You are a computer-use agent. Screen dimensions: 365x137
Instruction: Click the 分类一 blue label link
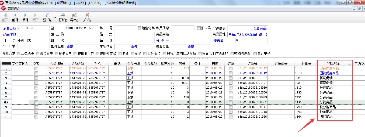coord(162,41)
